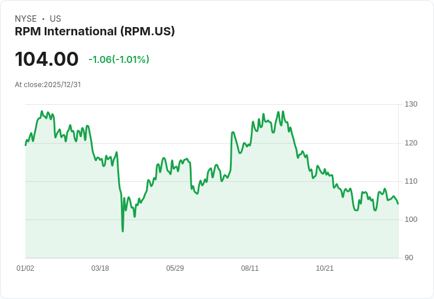This screenshot has width=434, height=299.
Task: Click the 08/11 date marker
Action: (x=250, y=268)
